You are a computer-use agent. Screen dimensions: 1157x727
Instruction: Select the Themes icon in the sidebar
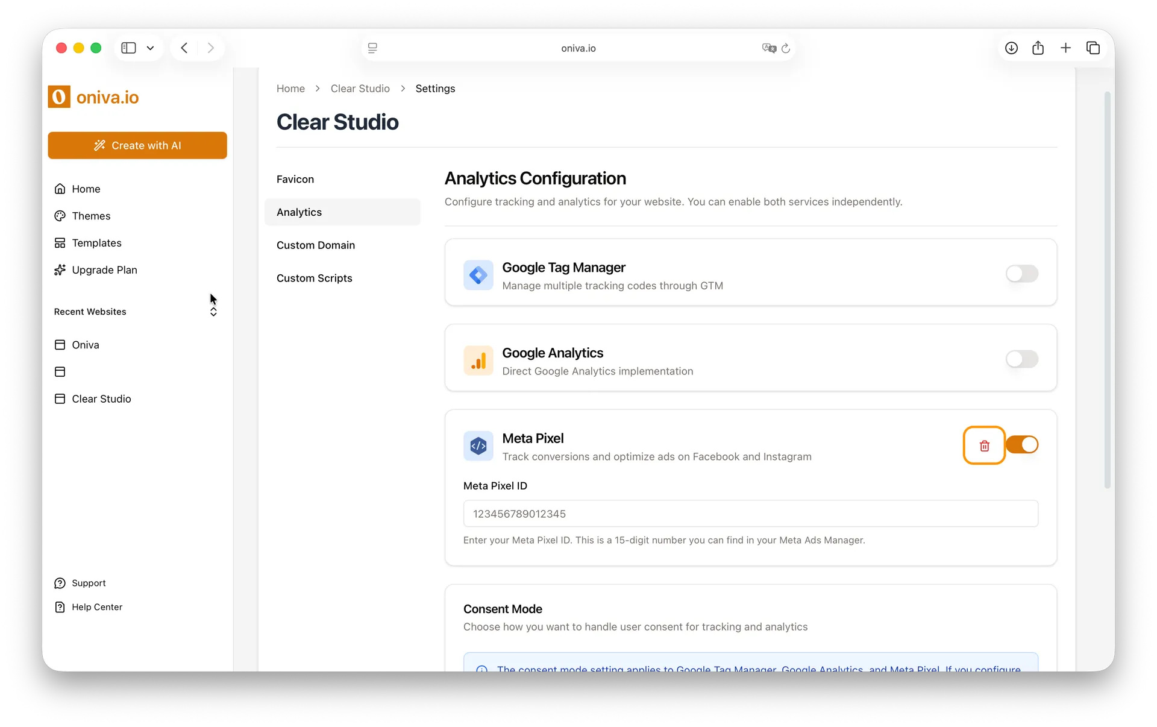coord(60,216)
